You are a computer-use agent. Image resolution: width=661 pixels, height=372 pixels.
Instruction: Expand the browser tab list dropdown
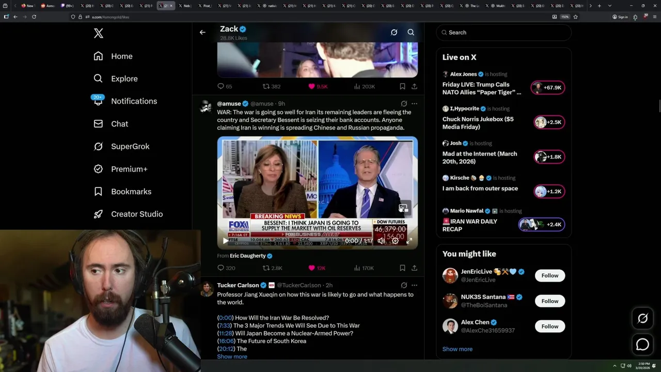tap(610, 6)
